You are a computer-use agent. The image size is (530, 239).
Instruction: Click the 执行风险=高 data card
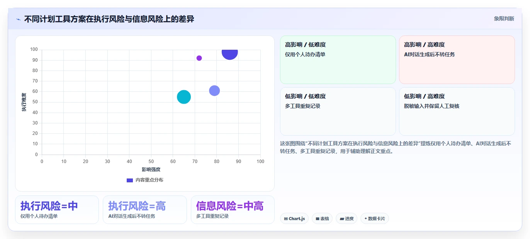tap(145, 210)
